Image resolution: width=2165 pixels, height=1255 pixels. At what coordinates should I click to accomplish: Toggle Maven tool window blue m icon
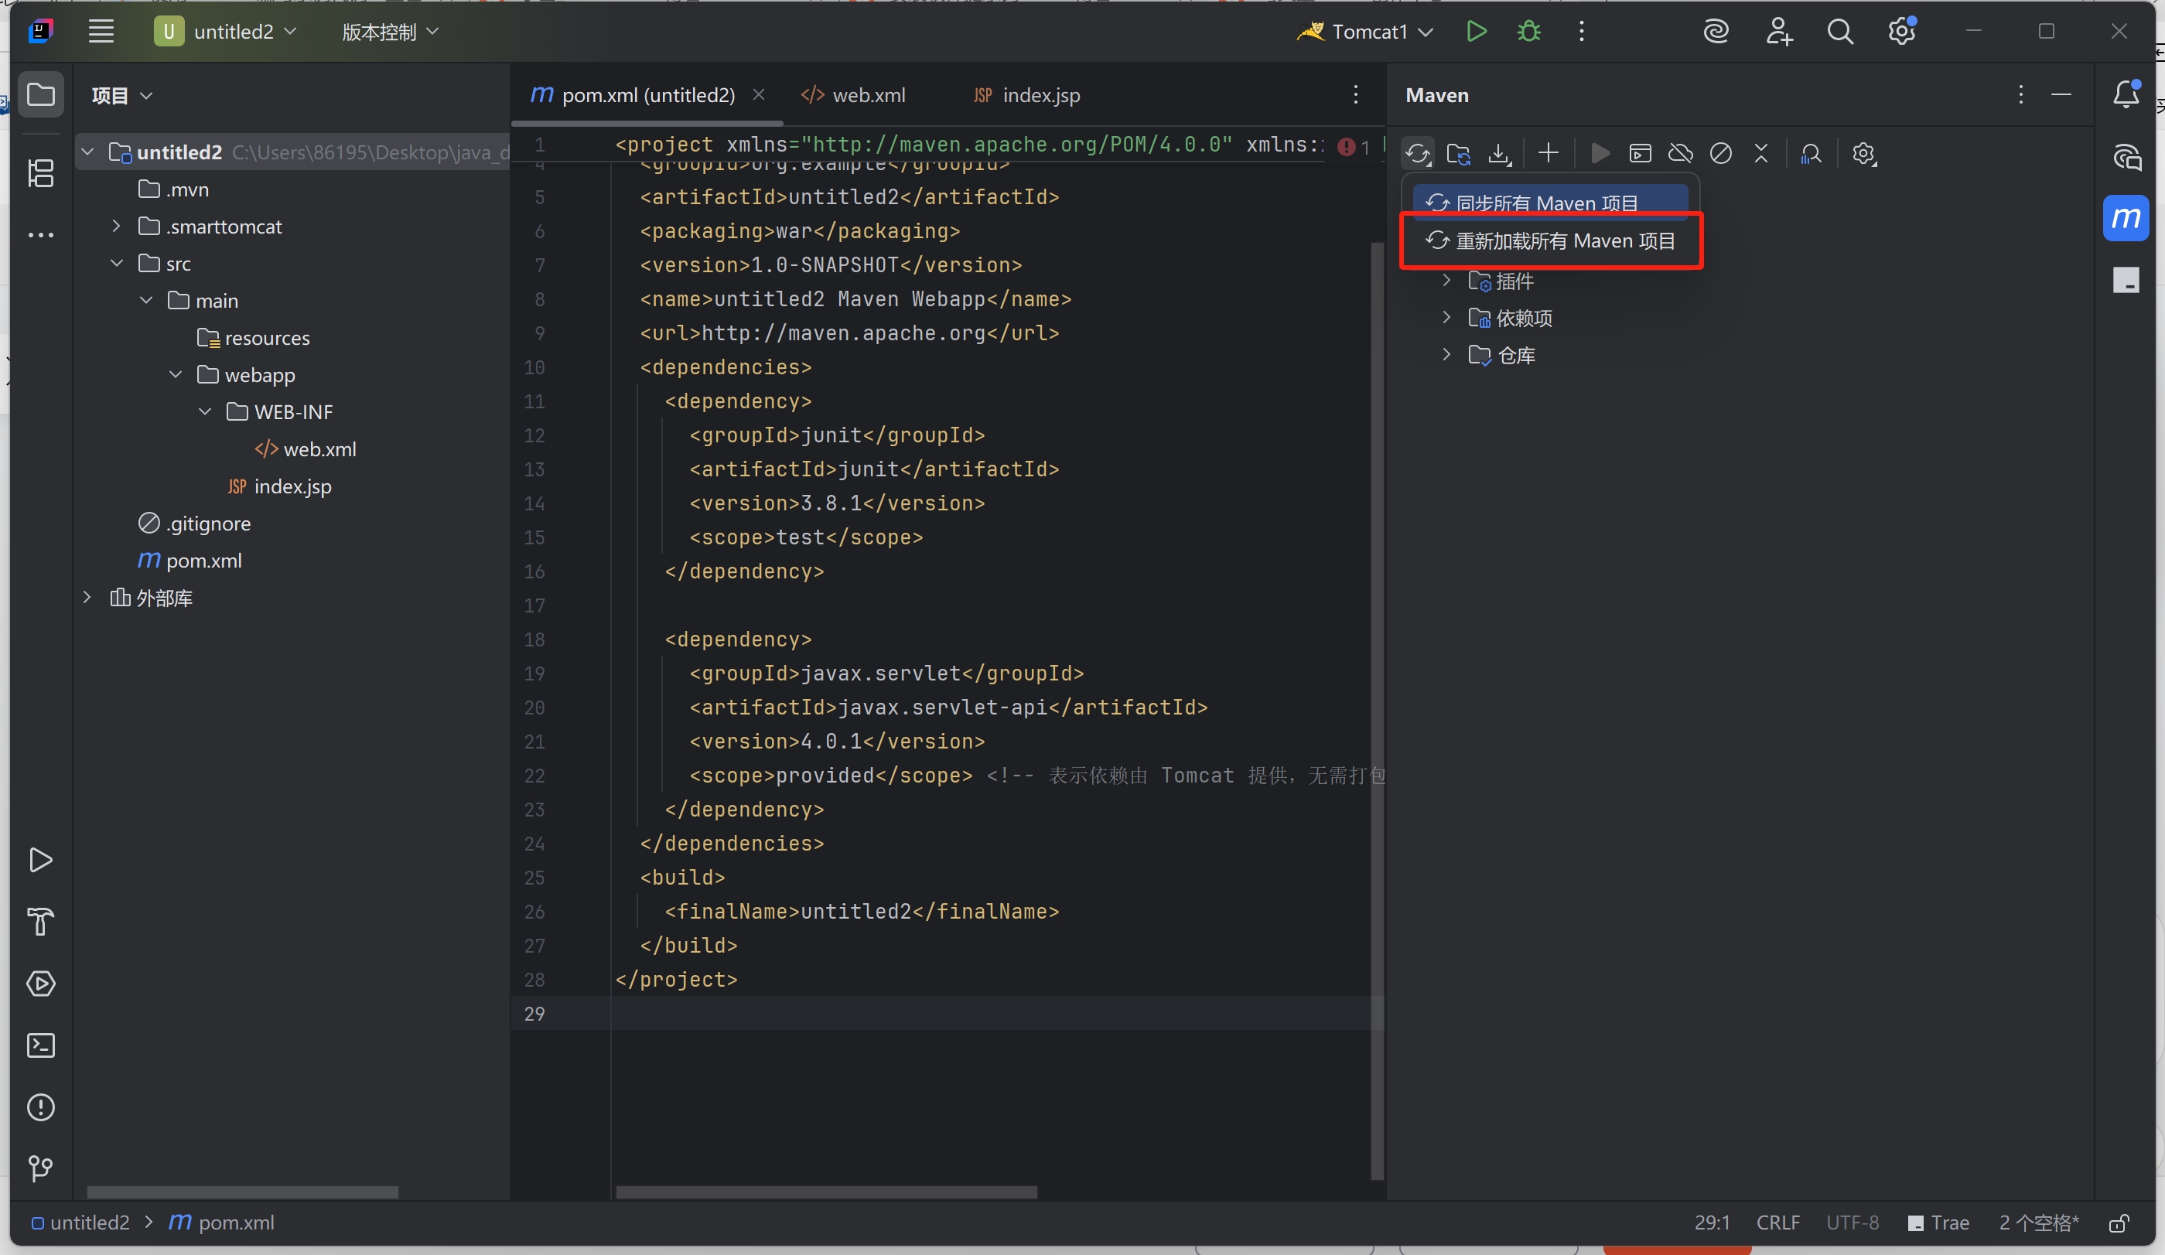(2126, 218)
